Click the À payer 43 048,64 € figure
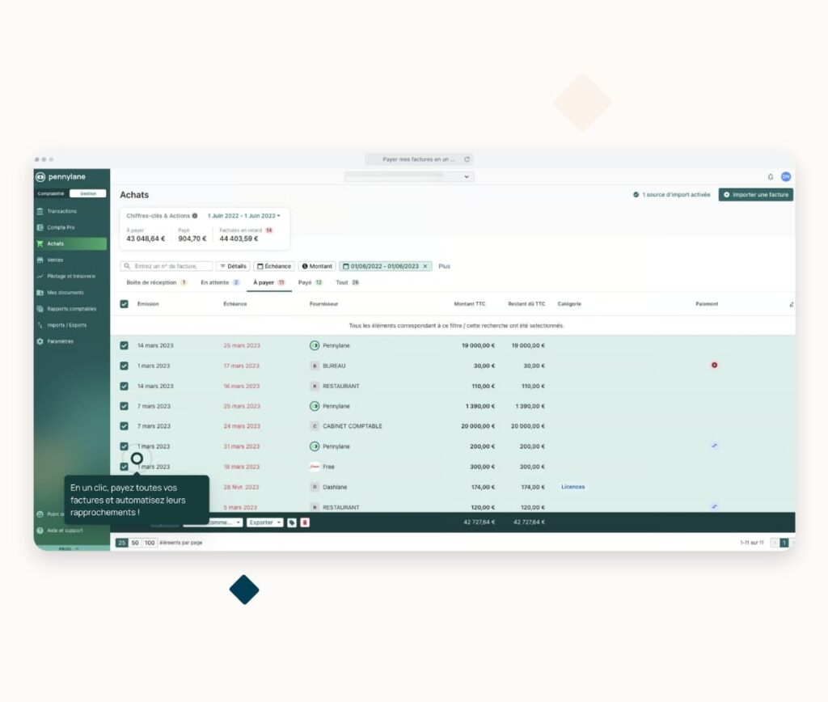This screenshot has width=828, height=702. 146,239
